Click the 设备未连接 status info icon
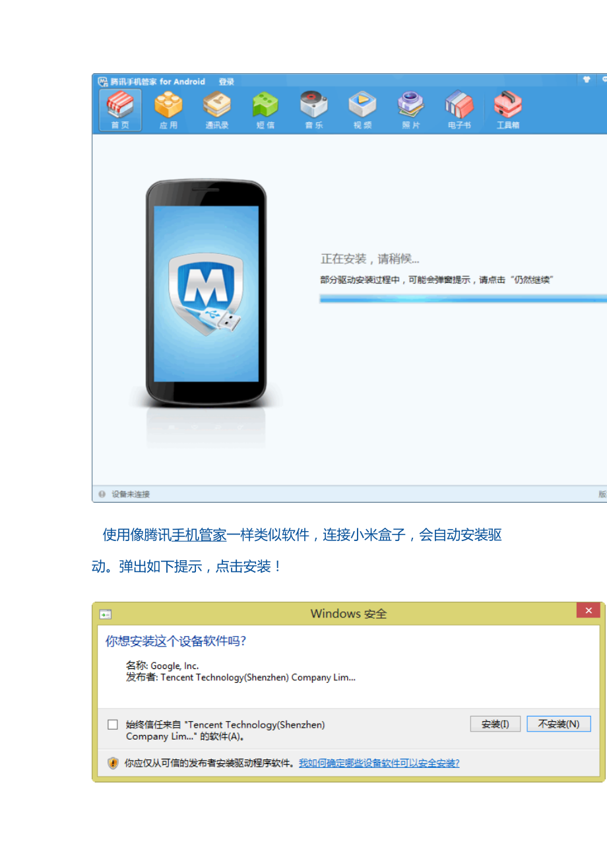 point(102,493)
